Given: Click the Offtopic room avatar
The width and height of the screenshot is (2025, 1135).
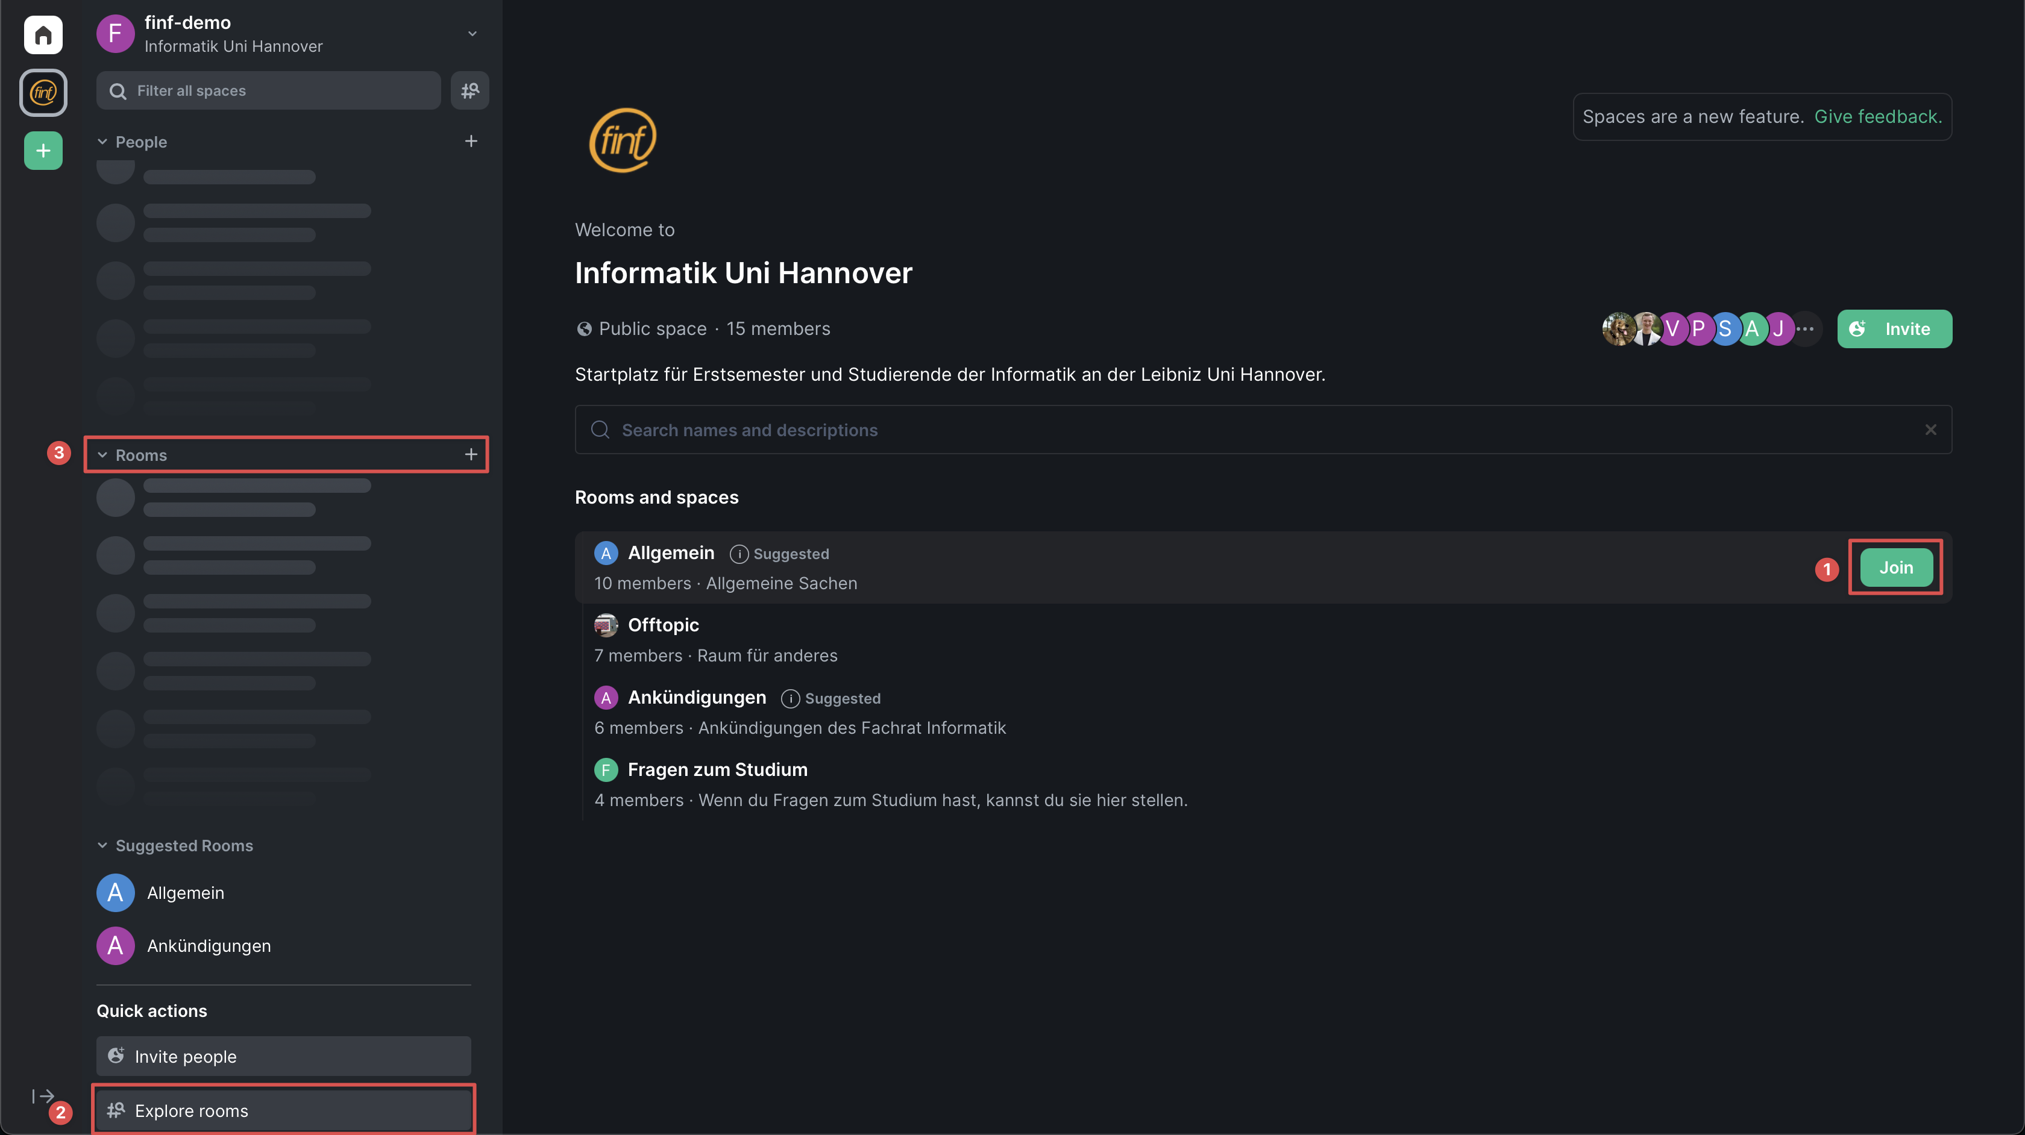Looking at the screenshot, I should pos(606,626).
